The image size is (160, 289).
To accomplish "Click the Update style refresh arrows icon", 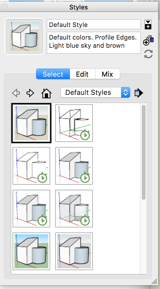I will pyautogui.click(x=148, y=54).
